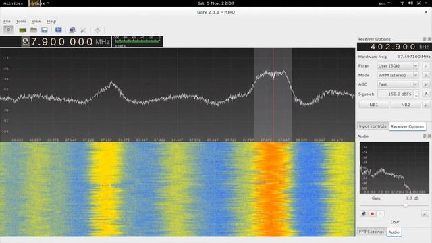Click the greyed-out audio playback button

[381, 213]
